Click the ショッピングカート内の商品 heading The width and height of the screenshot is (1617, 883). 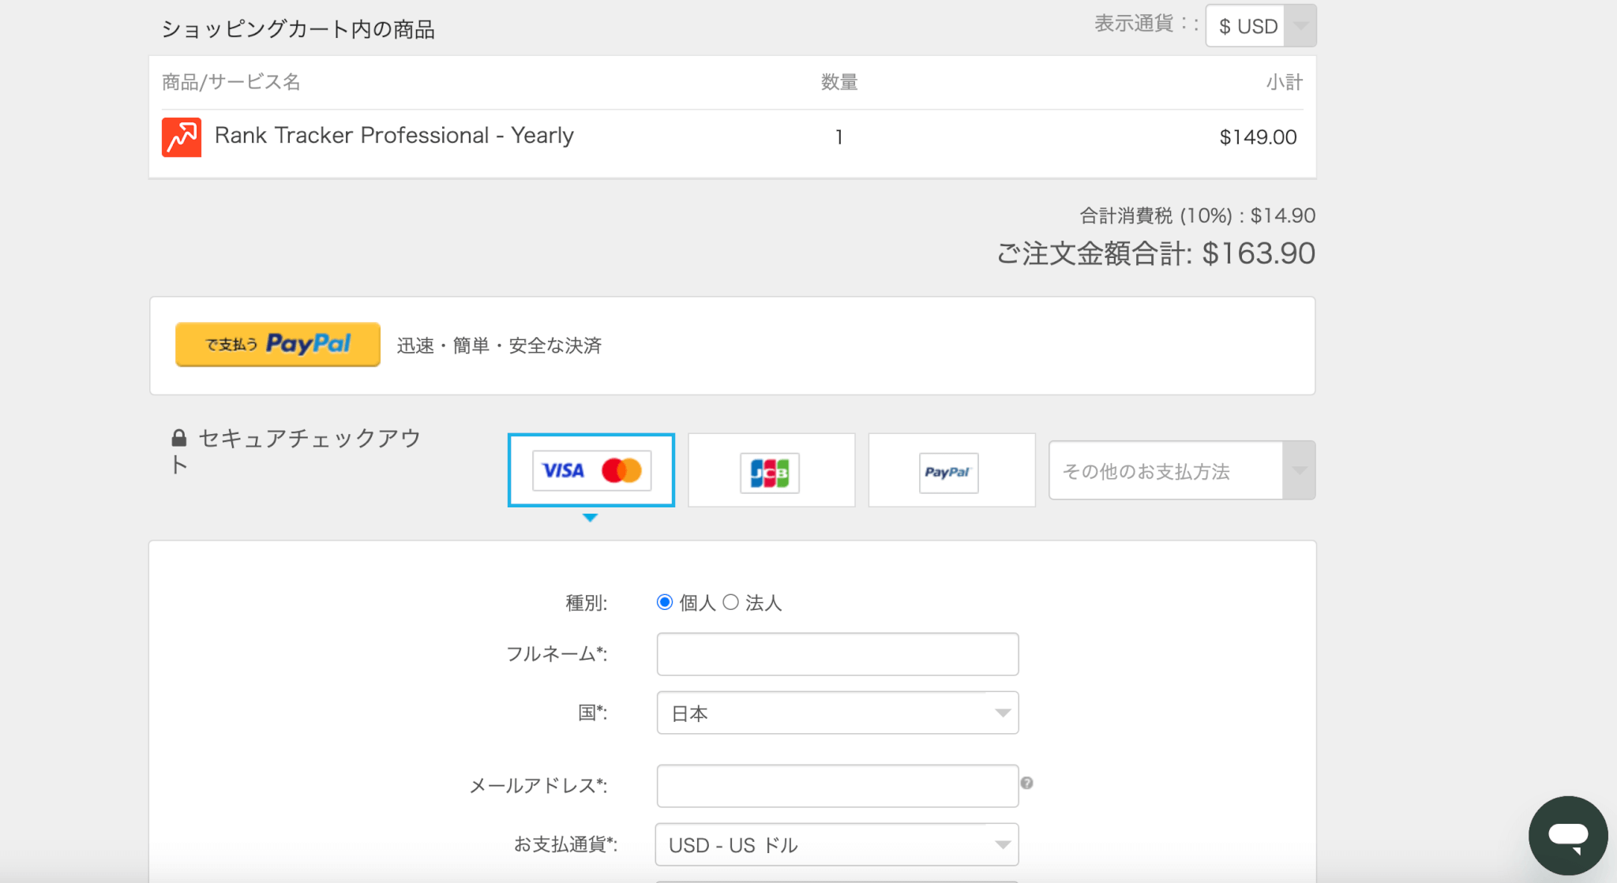(298, 29)
